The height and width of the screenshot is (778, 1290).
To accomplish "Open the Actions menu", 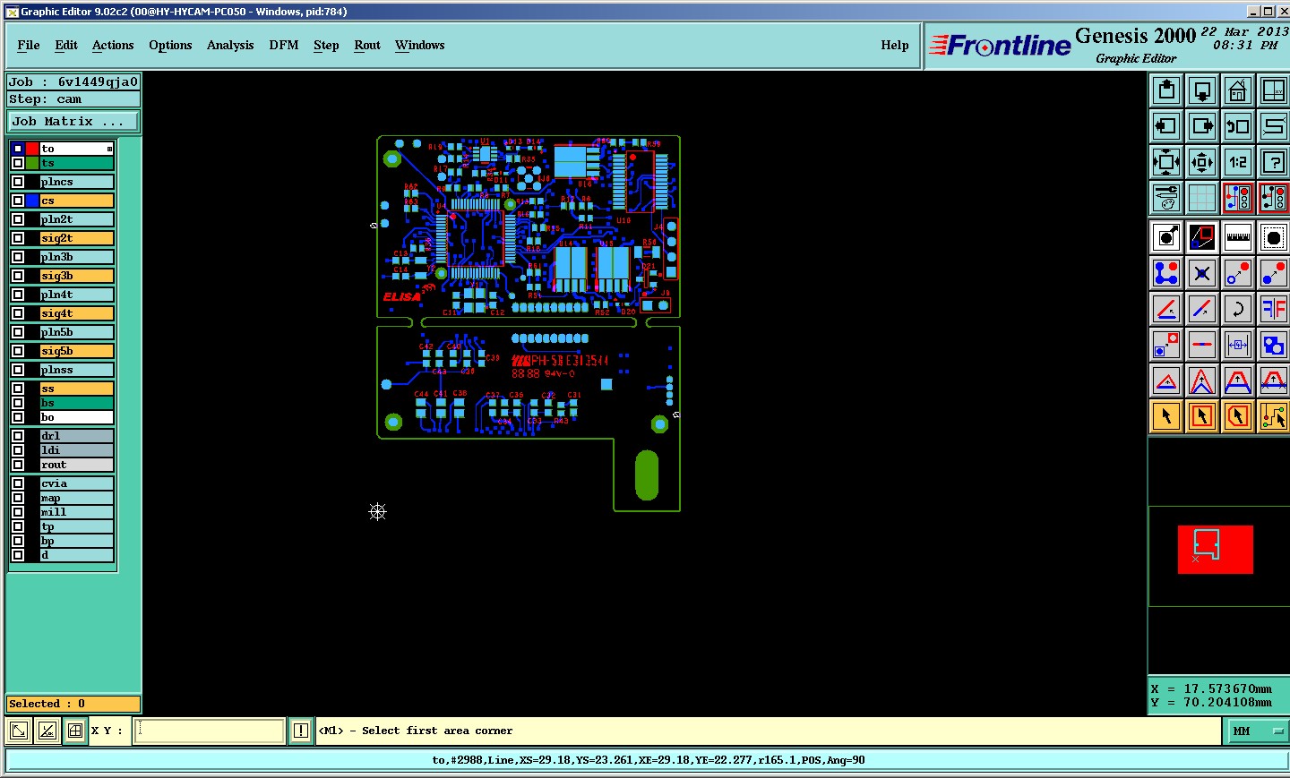I will (113, 45).
